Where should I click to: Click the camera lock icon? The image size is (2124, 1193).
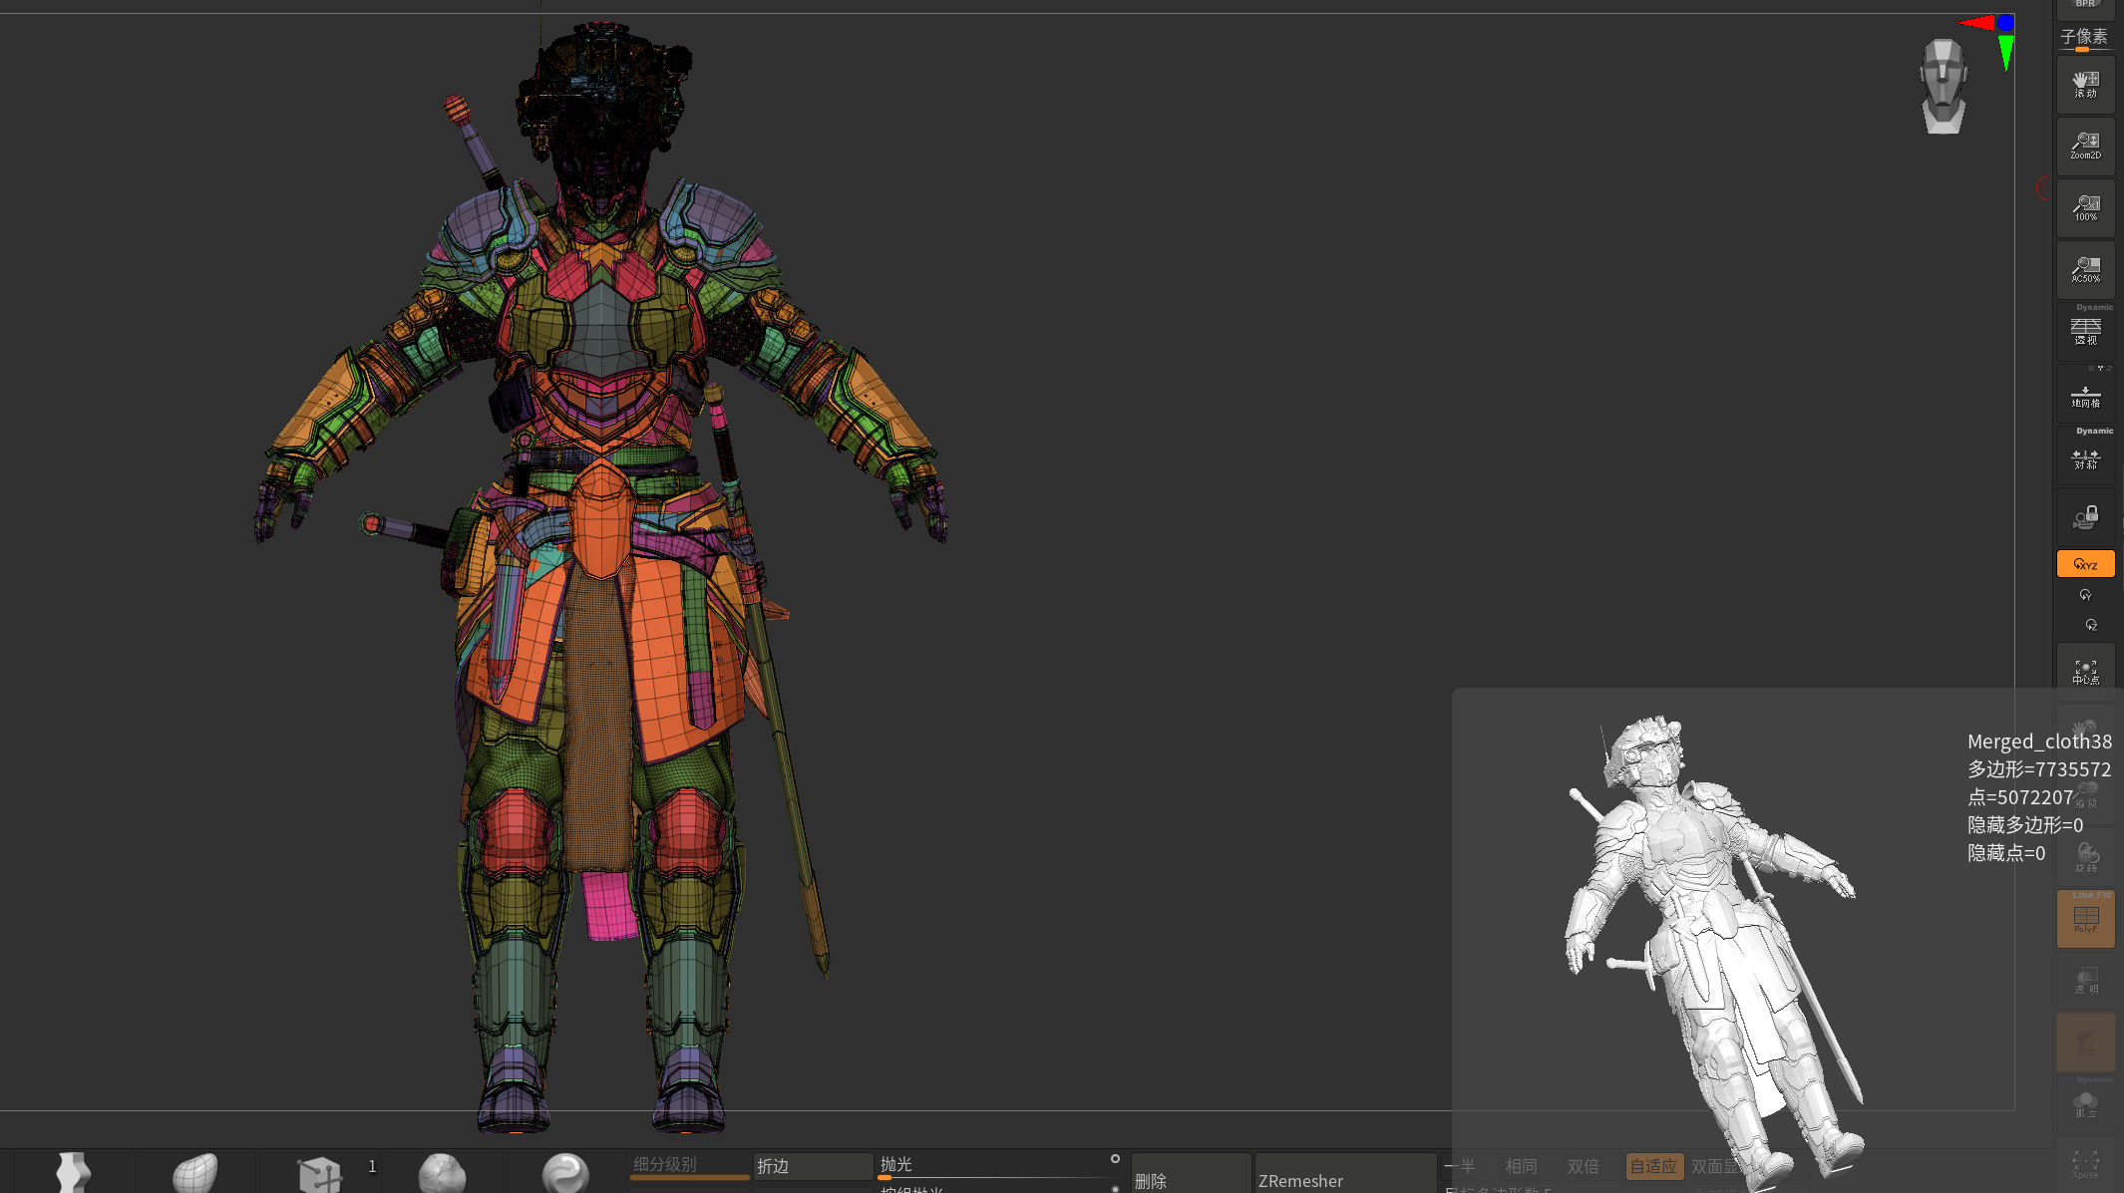tap(2085, 517)
